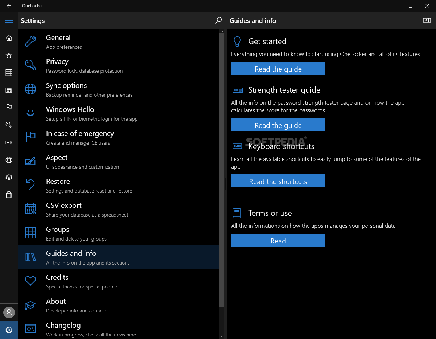Select Credits entry
The height and width of the screenshot is (339, 436).
click(x=119, y=281)
